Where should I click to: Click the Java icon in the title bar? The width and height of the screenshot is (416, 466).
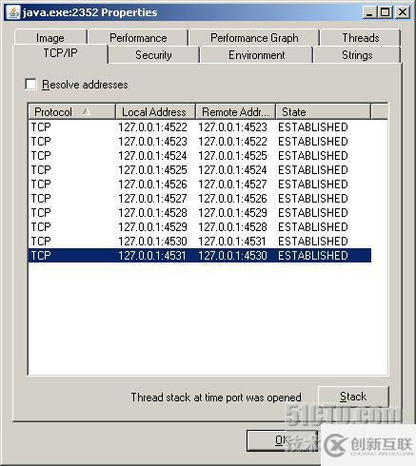click(13, 12)
